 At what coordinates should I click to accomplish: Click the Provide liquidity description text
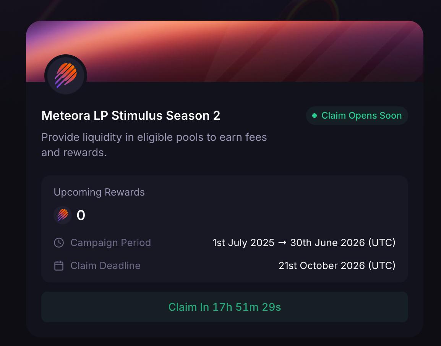[x=154, y=145]
